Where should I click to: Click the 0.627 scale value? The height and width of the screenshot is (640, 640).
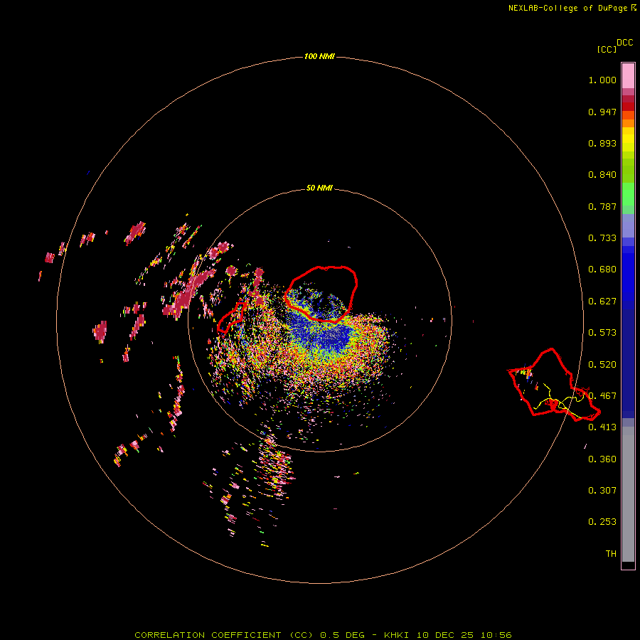coord(602,302)
